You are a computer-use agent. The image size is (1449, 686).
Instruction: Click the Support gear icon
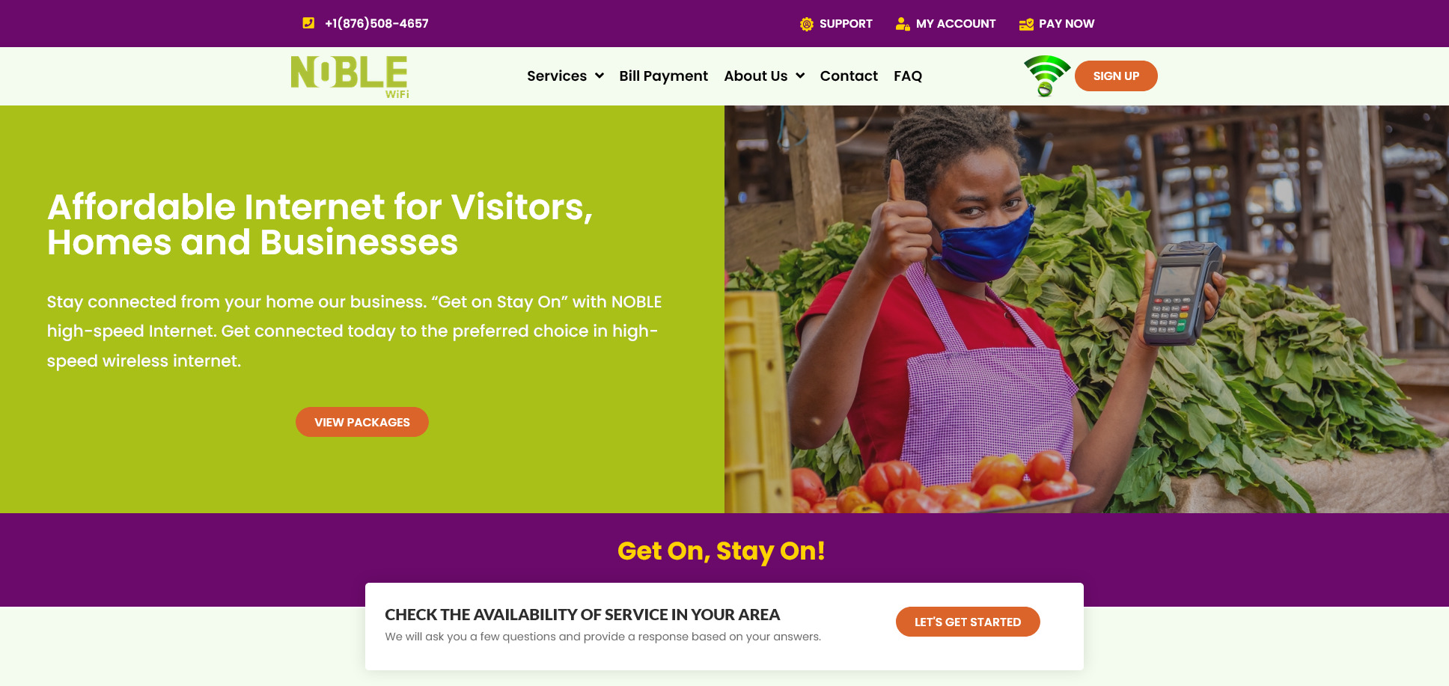[806, 24]
